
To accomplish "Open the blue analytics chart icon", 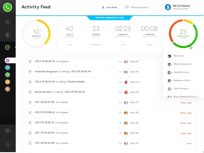I will click(8, 68).
